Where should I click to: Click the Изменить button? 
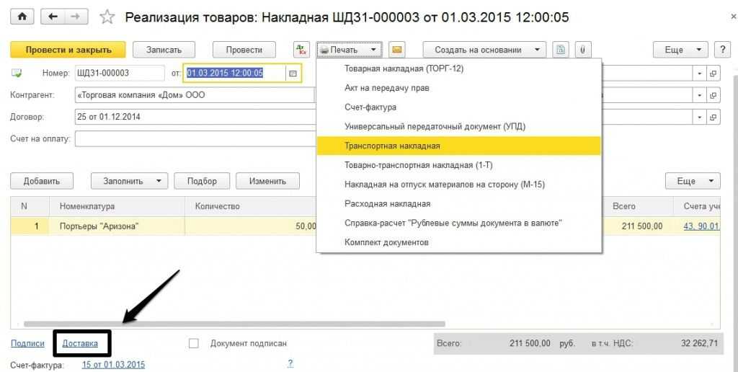[267, 181]
